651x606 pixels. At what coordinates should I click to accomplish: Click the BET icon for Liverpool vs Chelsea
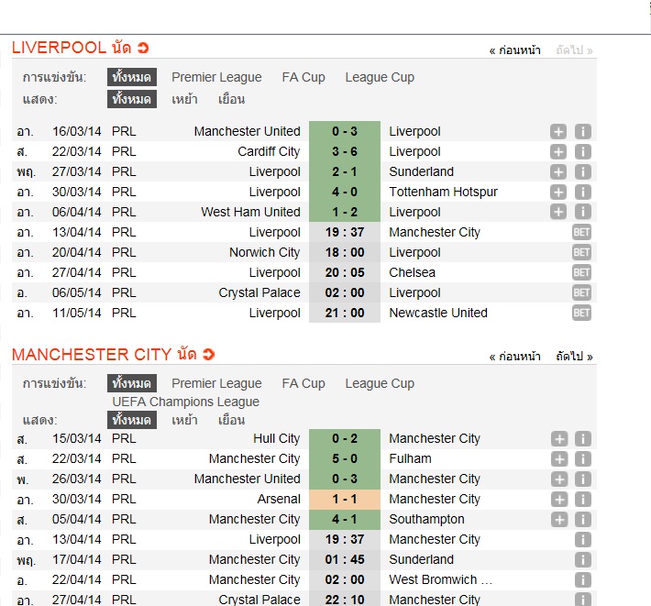pyautogui.click(x=581, y=272)
